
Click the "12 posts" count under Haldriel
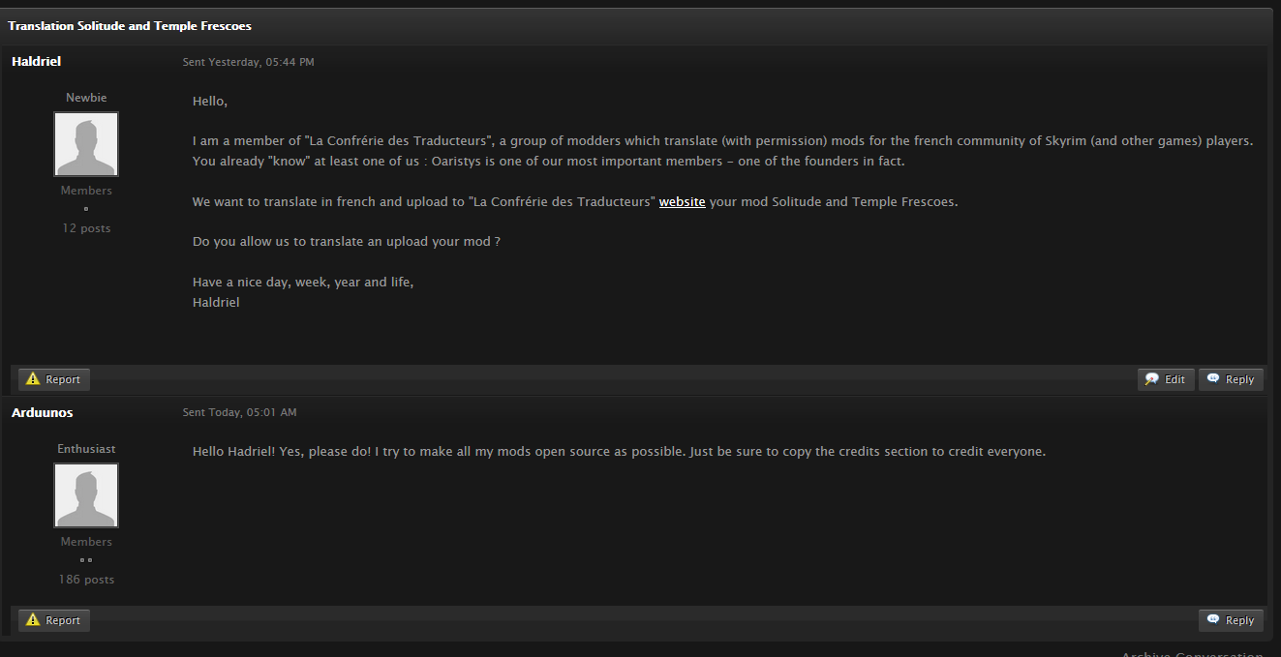click(x=86, y=228)
